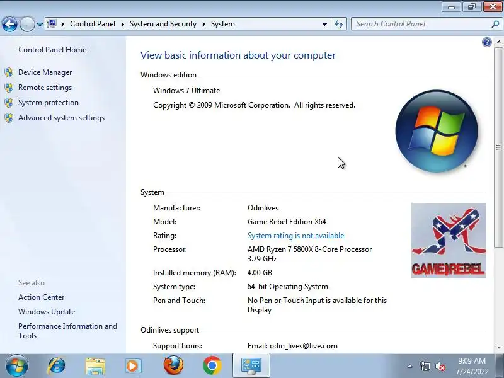The image size is (504, 378).
Task: Open System protection link
Action: click(49, 103)
